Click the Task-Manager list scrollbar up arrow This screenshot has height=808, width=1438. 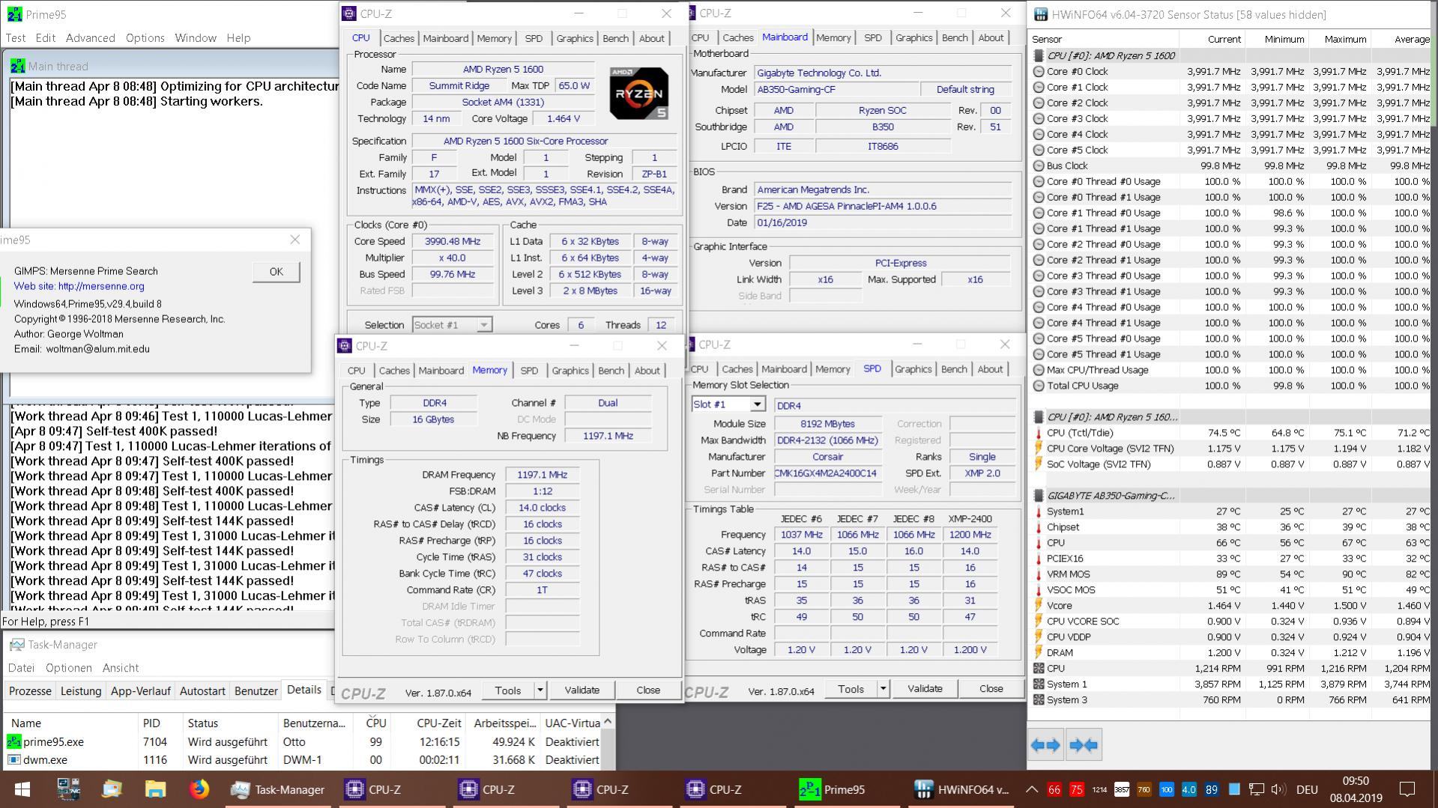(x=608, y=722)
